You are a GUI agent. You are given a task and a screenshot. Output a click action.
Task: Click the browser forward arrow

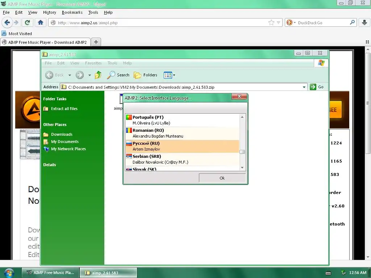tap(16, 22)
